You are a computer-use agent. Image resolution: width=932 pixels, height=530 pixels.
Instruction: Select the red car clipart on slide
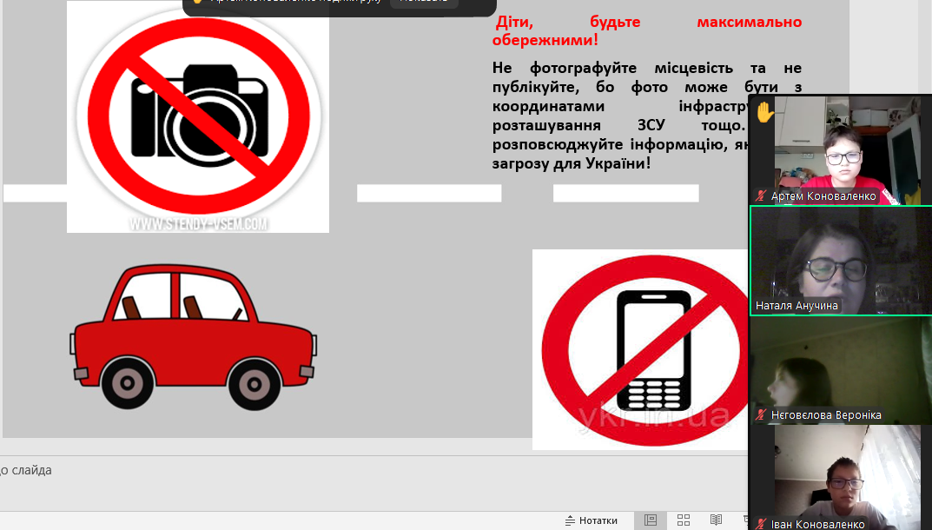point(194,337)
